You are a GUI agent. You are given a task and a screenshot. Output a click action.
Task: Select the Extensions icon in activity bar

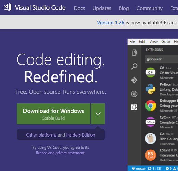[x=134, y=107]
